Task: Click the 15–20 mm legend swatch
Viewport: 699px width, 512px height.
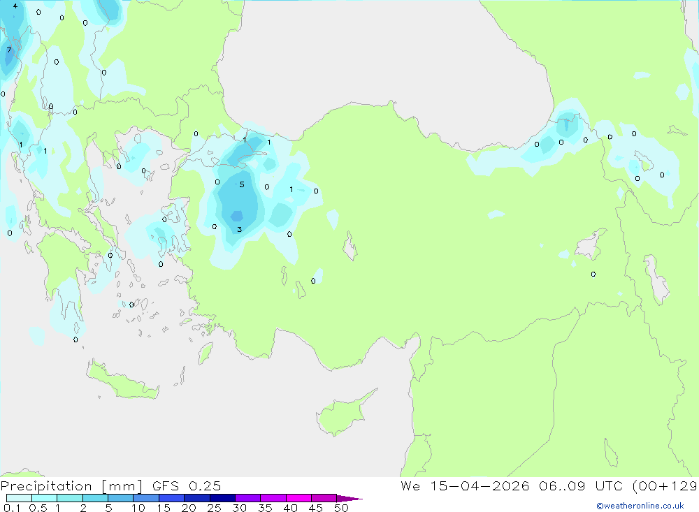Action: pos(171,498)
